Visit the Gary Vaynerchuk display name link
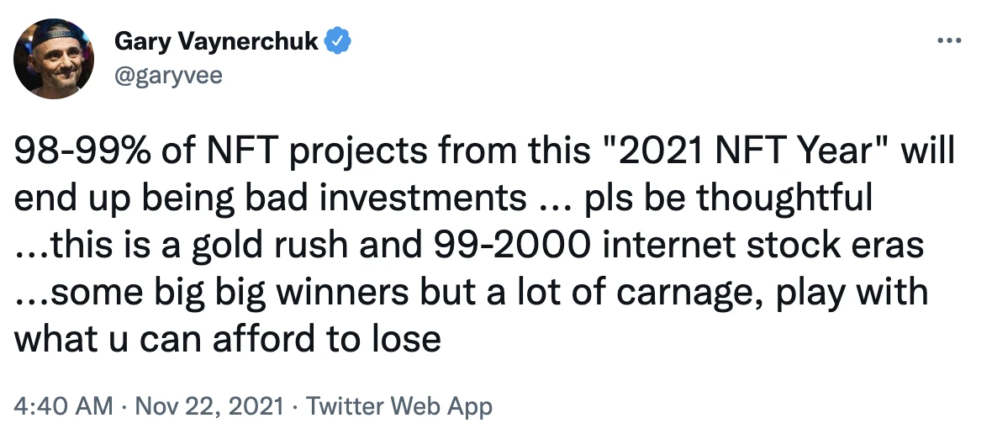Image resolution: width=992 pixels, height=434 pixels. pos(216,41)
